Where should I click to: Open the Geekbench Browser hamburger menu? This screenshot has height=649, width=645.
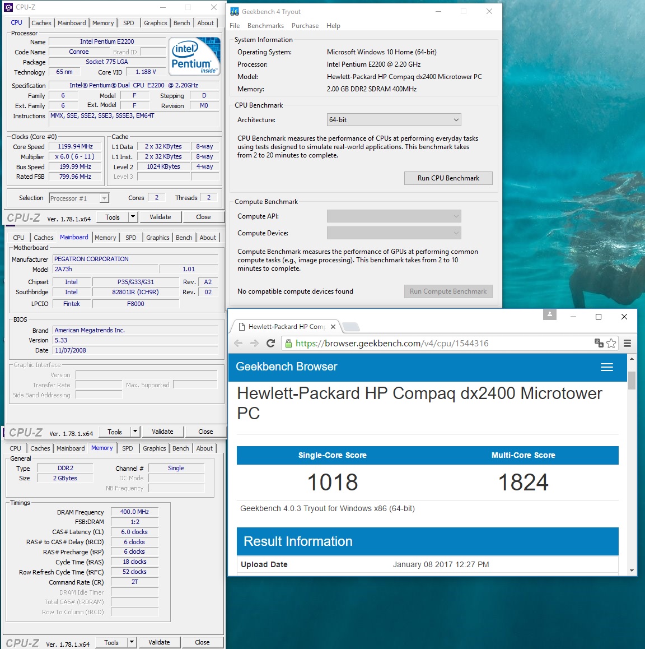pos(606,367)
